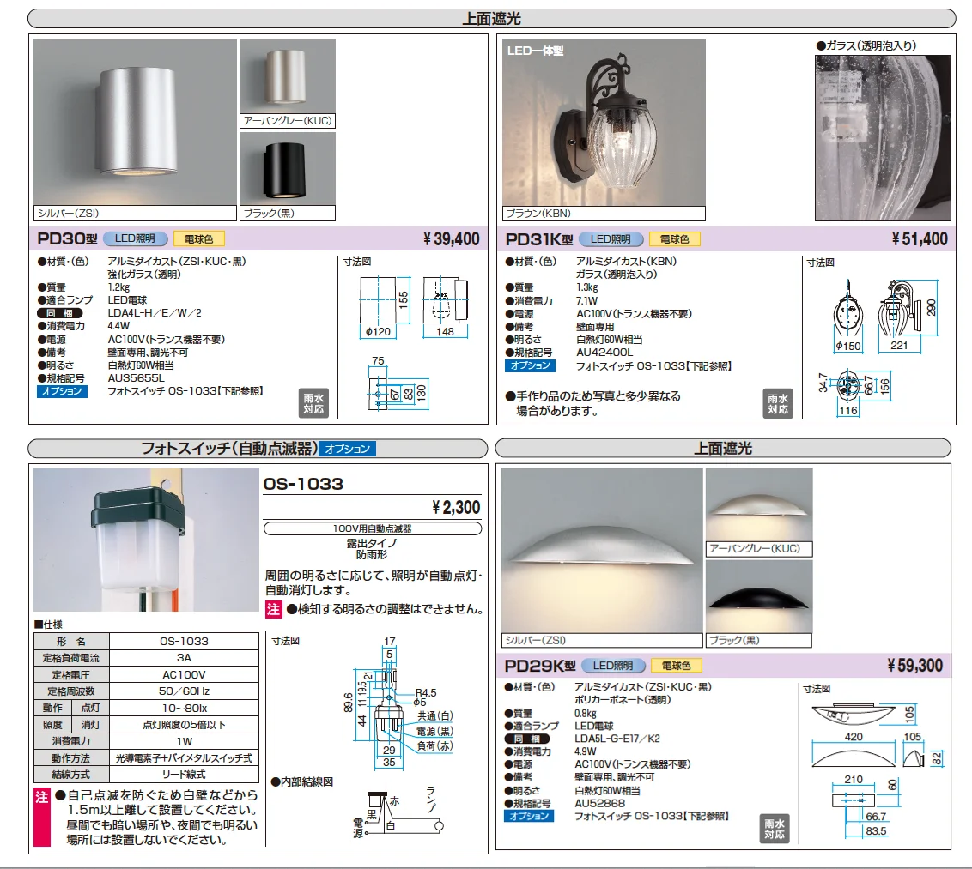Viewport: 972px width, 869px height.
Task: Click the PD31K rainproof 雨水対応 icon
Action: click(778, 404)
